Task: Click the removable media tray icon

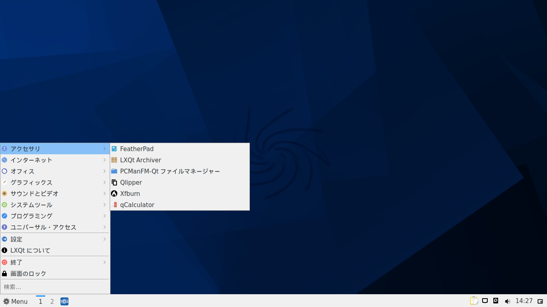Action: pos(496,301)
